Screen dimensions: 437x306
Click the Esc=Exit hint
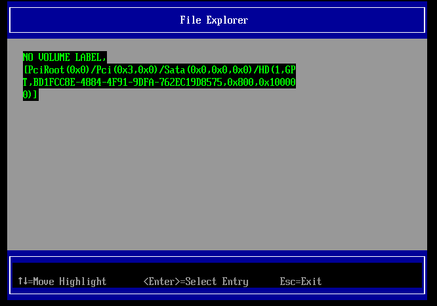tap(301, 281)
